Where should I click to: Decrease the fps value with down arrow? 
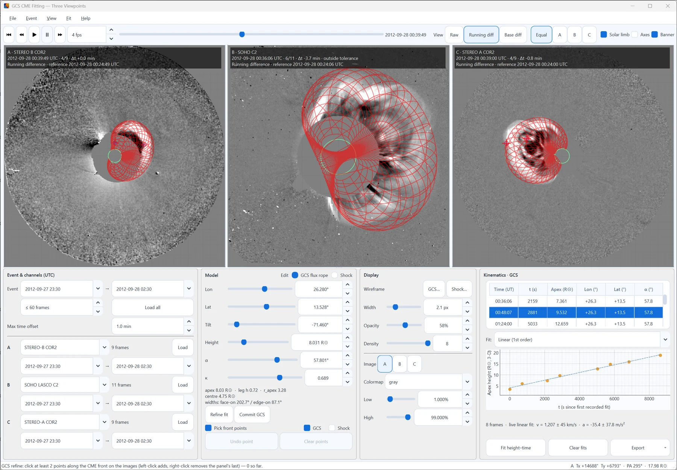point(111,39)
